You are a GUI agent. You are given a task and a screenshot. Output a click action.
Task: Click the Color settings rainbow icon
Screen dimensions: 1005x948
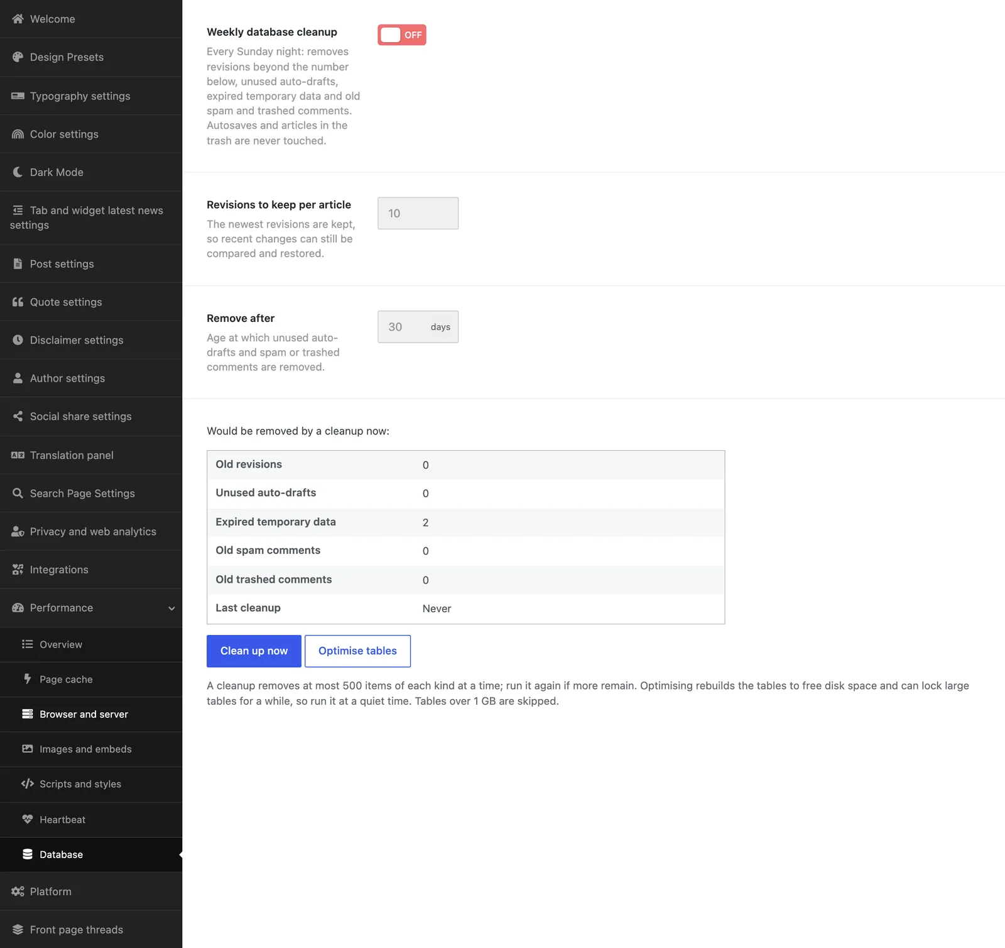click(18, 135)
